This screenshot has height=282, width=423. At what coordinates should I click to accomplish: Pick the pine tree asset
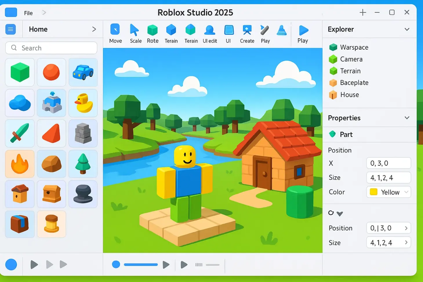click(x=83, y=164)
